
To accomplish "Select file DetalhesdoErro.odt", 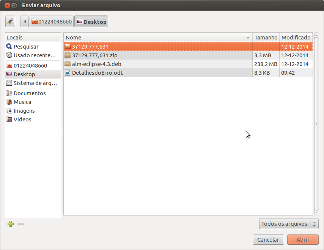I will [188, 72].
